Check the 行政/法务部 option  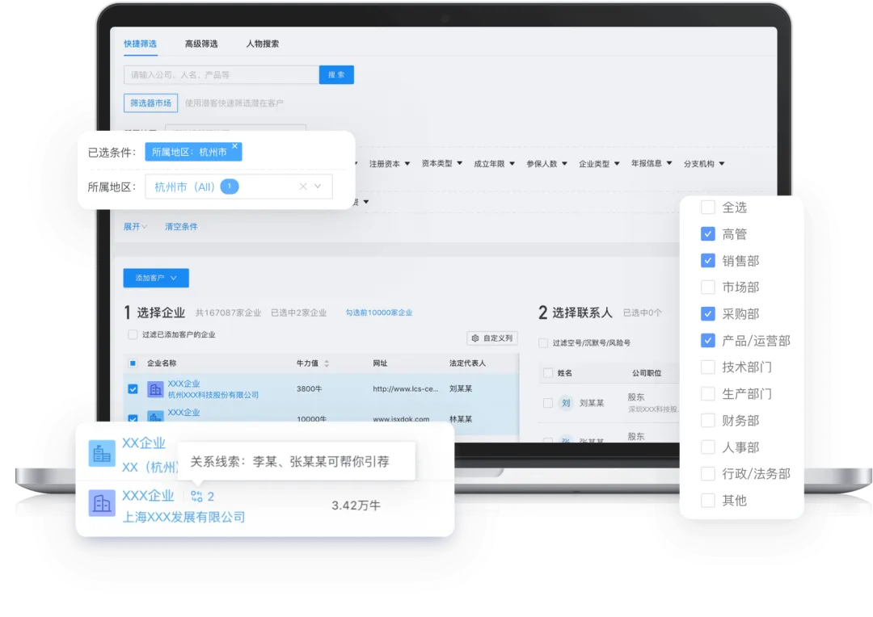coord(707,473)
